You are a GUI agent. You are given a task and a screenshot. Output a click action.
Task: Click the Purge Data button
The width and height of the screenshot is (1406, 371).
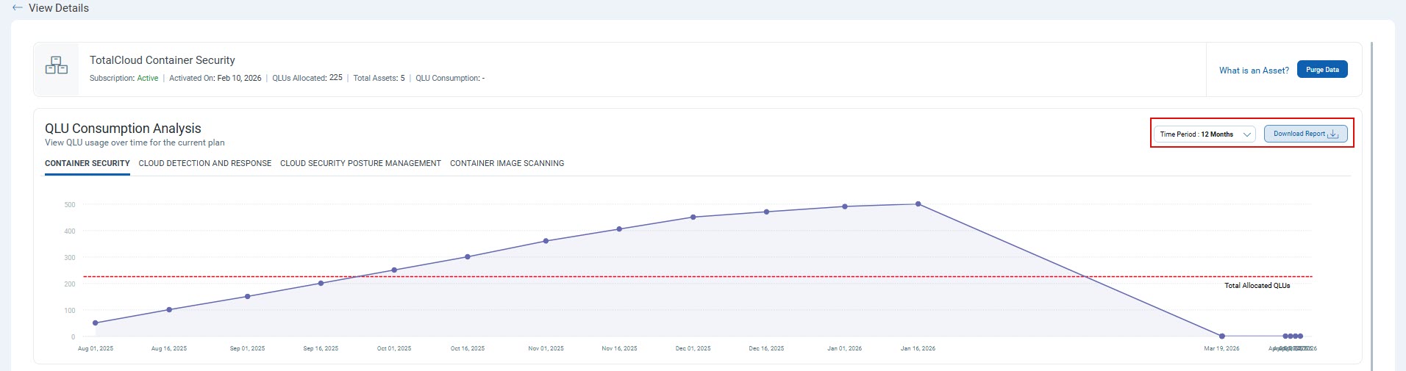pos(1322,70)
